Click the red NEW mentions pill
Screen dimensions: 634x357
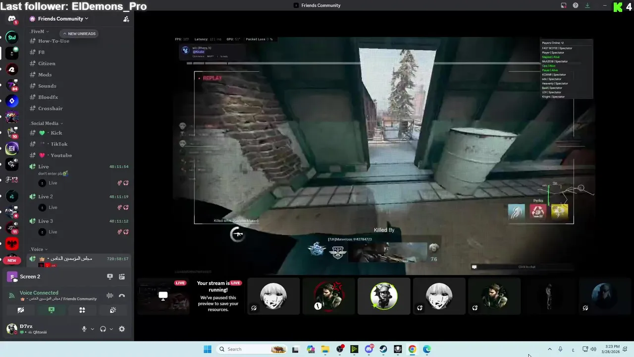(x=12, y=260)
